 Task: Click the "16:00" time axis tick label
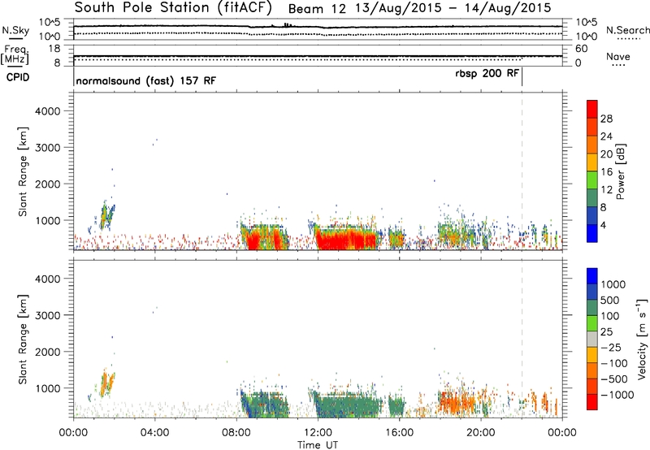click(399, 433)
